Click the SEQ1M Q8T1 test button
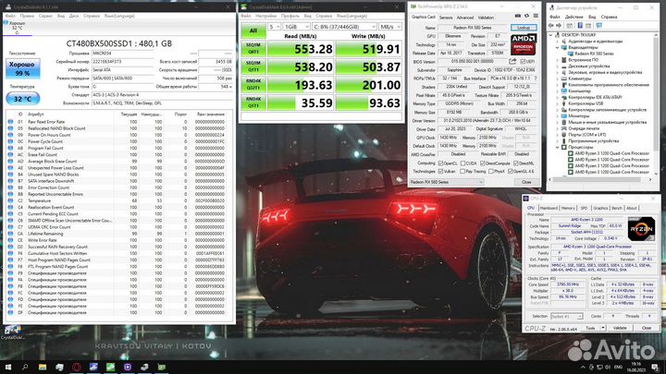Image resolution: width=666 pixels, height=374 pixels. 253,49
